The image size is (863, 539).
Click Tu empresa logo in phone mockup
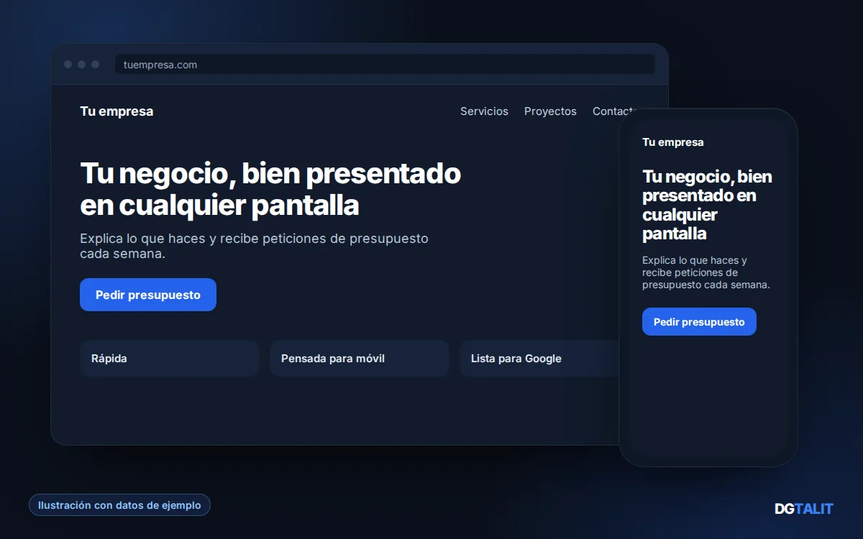(673, 142)
